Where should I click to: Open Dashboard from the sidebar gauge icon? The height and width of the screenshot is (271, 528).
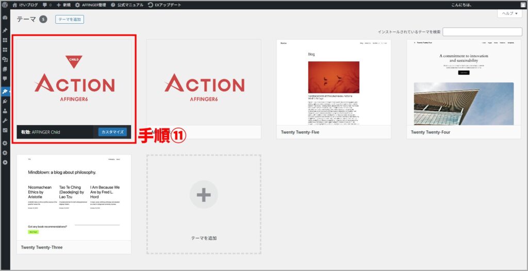pyautogui.click(x=5, y=18)
